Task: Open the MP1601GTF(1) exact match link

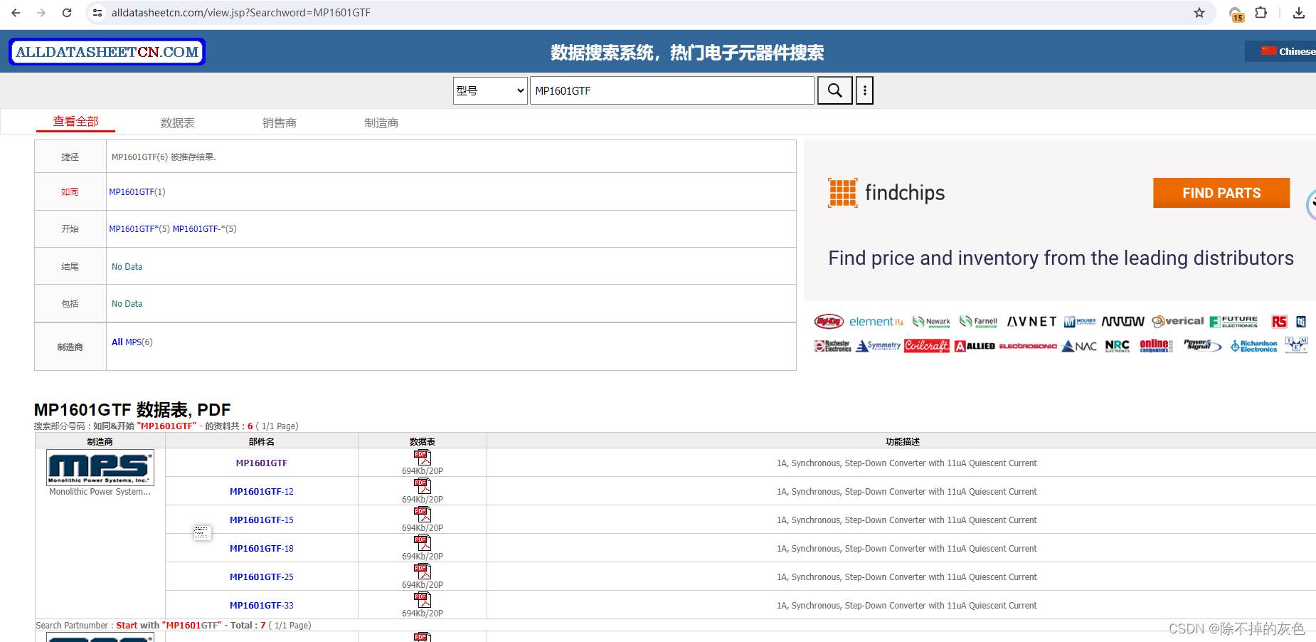Action: (x=137, y=192)
